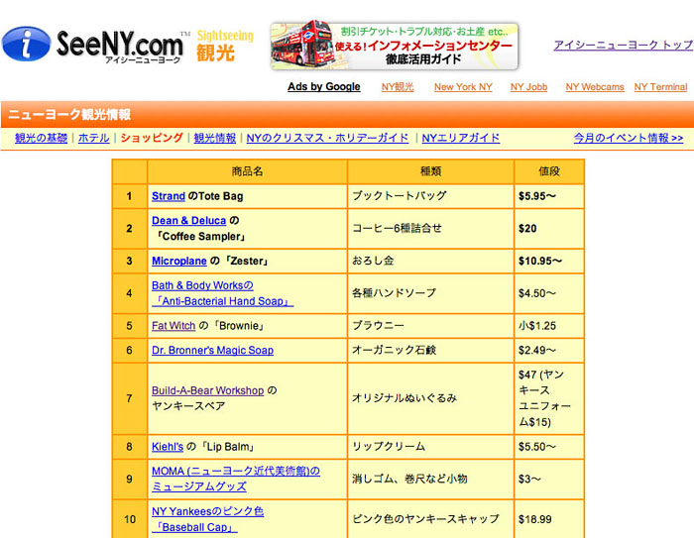
Task: Open the ホテル menu item
Action: tap(93, 138)
